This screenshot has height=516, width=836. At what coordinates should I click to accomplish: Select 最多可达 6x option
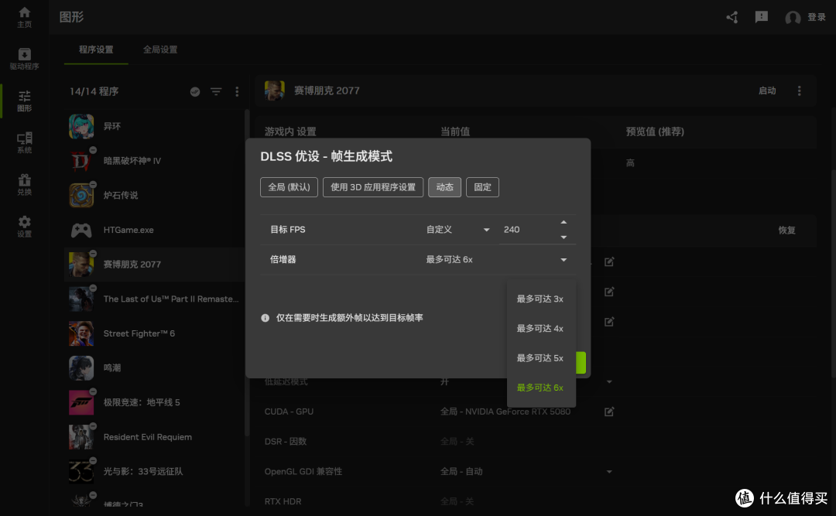point(540,388)
